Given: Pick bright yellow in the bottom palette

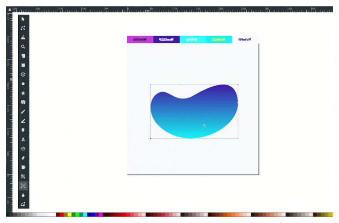Looking at the screenshot, I should pyautogui.click(x=70, y=215).
